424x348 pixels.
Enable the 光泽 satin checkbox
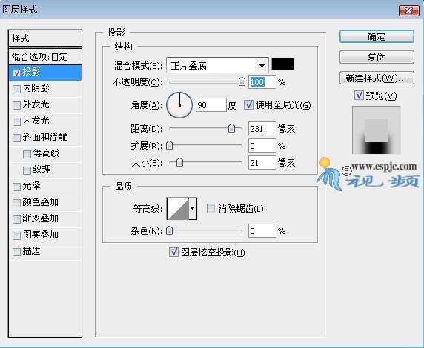point(16,187)
